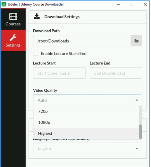Select 1080p video quality option
The height and width of the screenshot is (167, 151).
pos(86,123)
